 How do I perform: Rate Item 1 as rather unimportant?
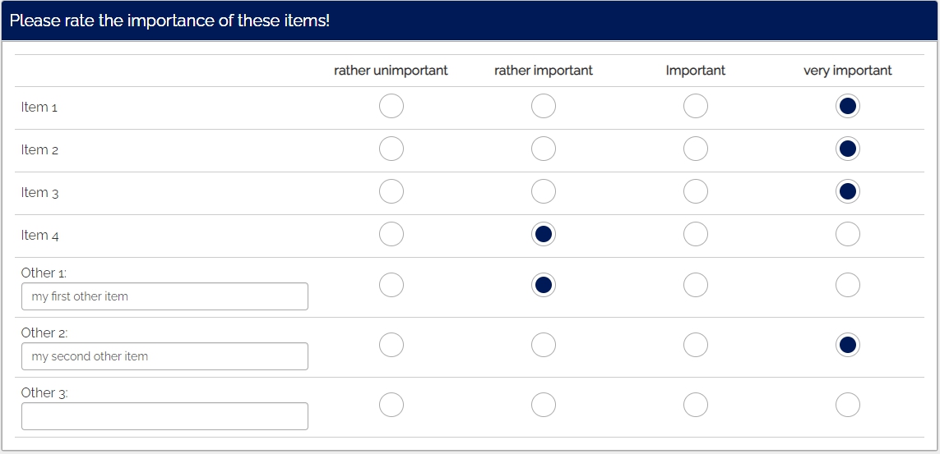click(391, 107)
